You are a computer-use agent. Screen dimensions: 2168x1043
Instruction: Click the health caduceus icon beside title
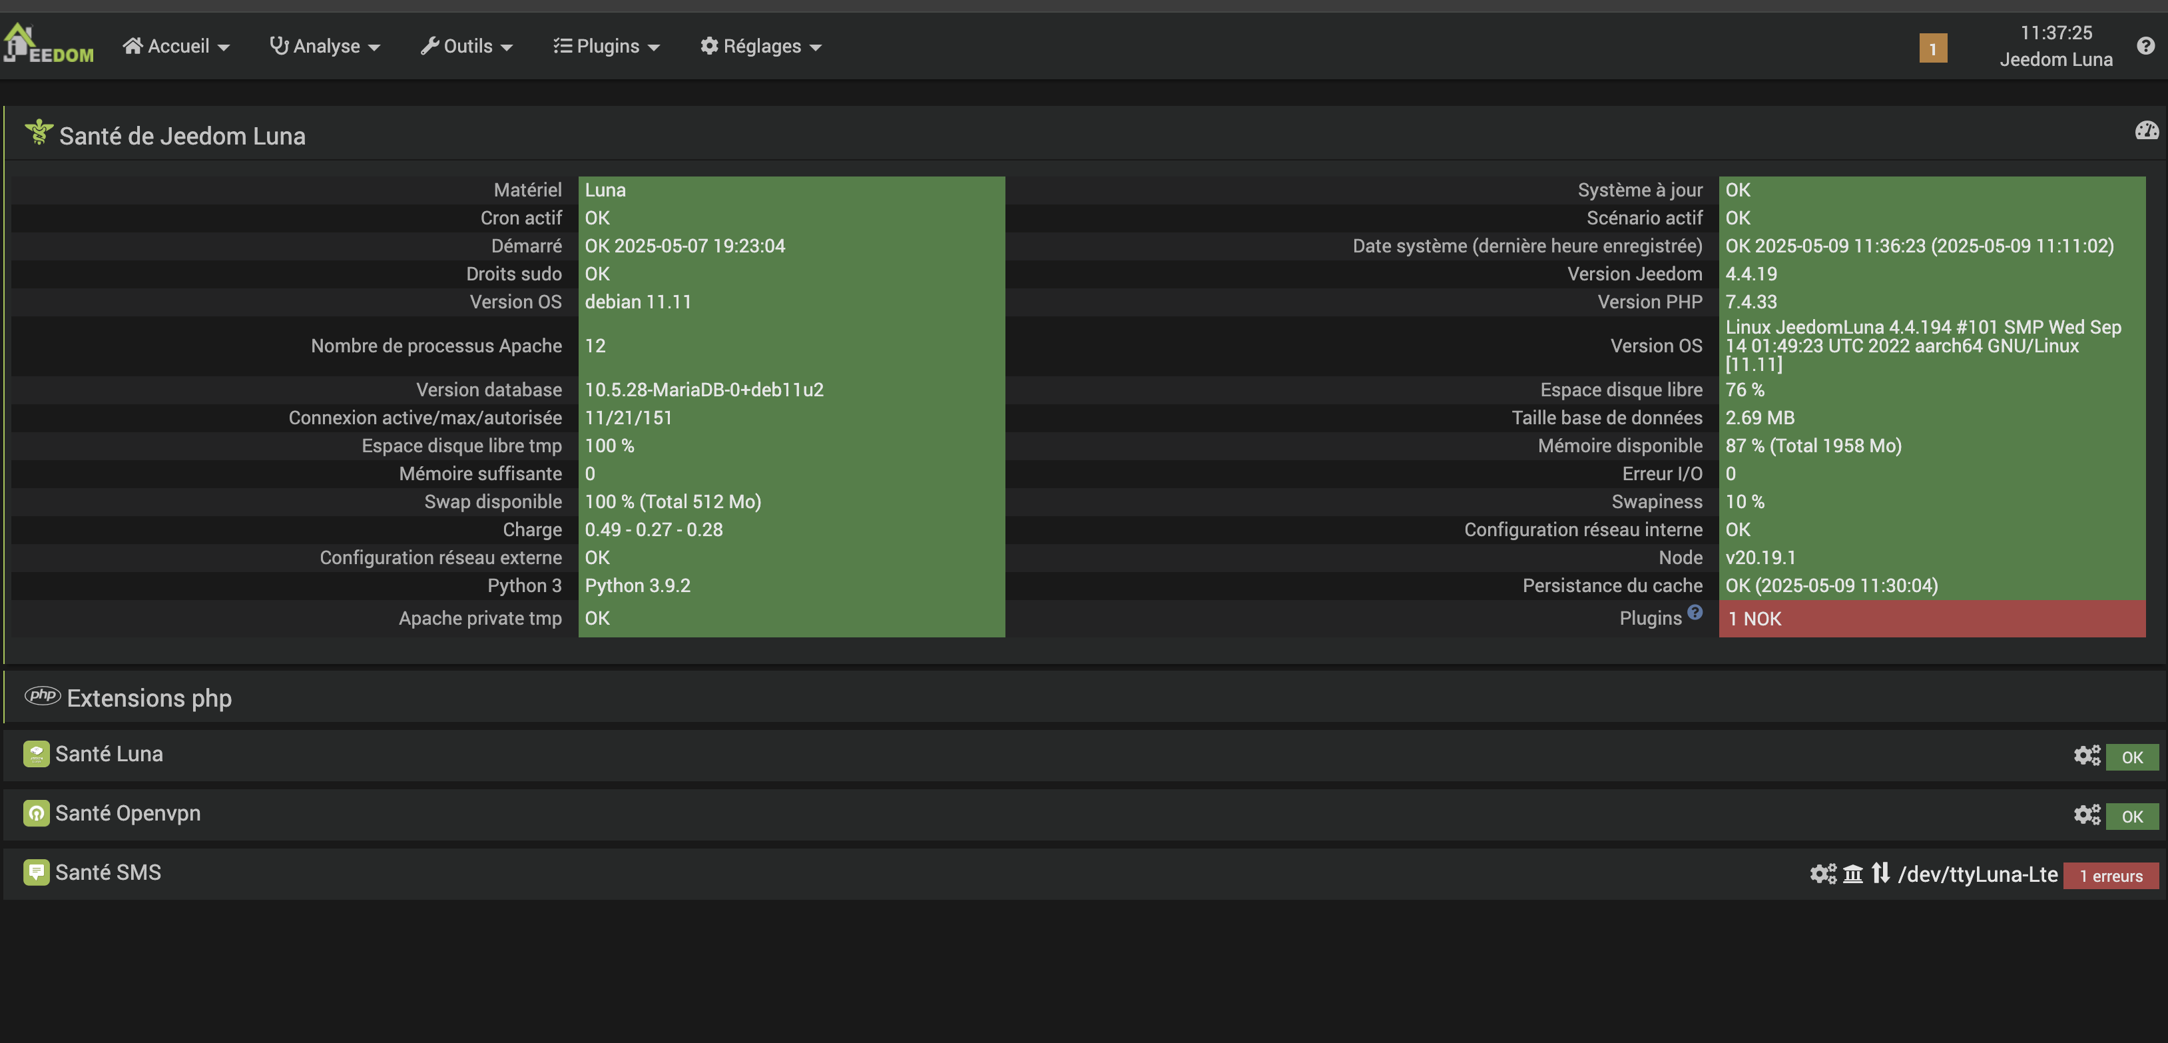pyautogui.click(x=38, y=132)
